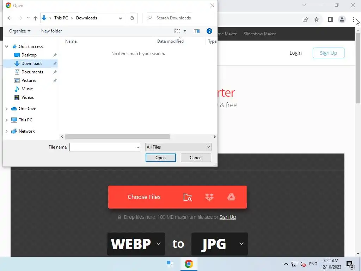Screen dimensions: 361x271
Task: Open the Videos folder
Action: click(x=27, y=97)
